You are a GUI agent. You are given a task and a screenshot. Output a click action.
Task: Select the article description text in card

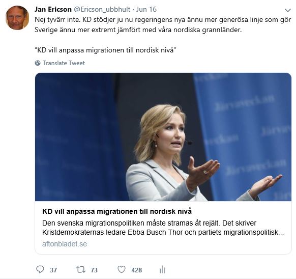[163, 228]
